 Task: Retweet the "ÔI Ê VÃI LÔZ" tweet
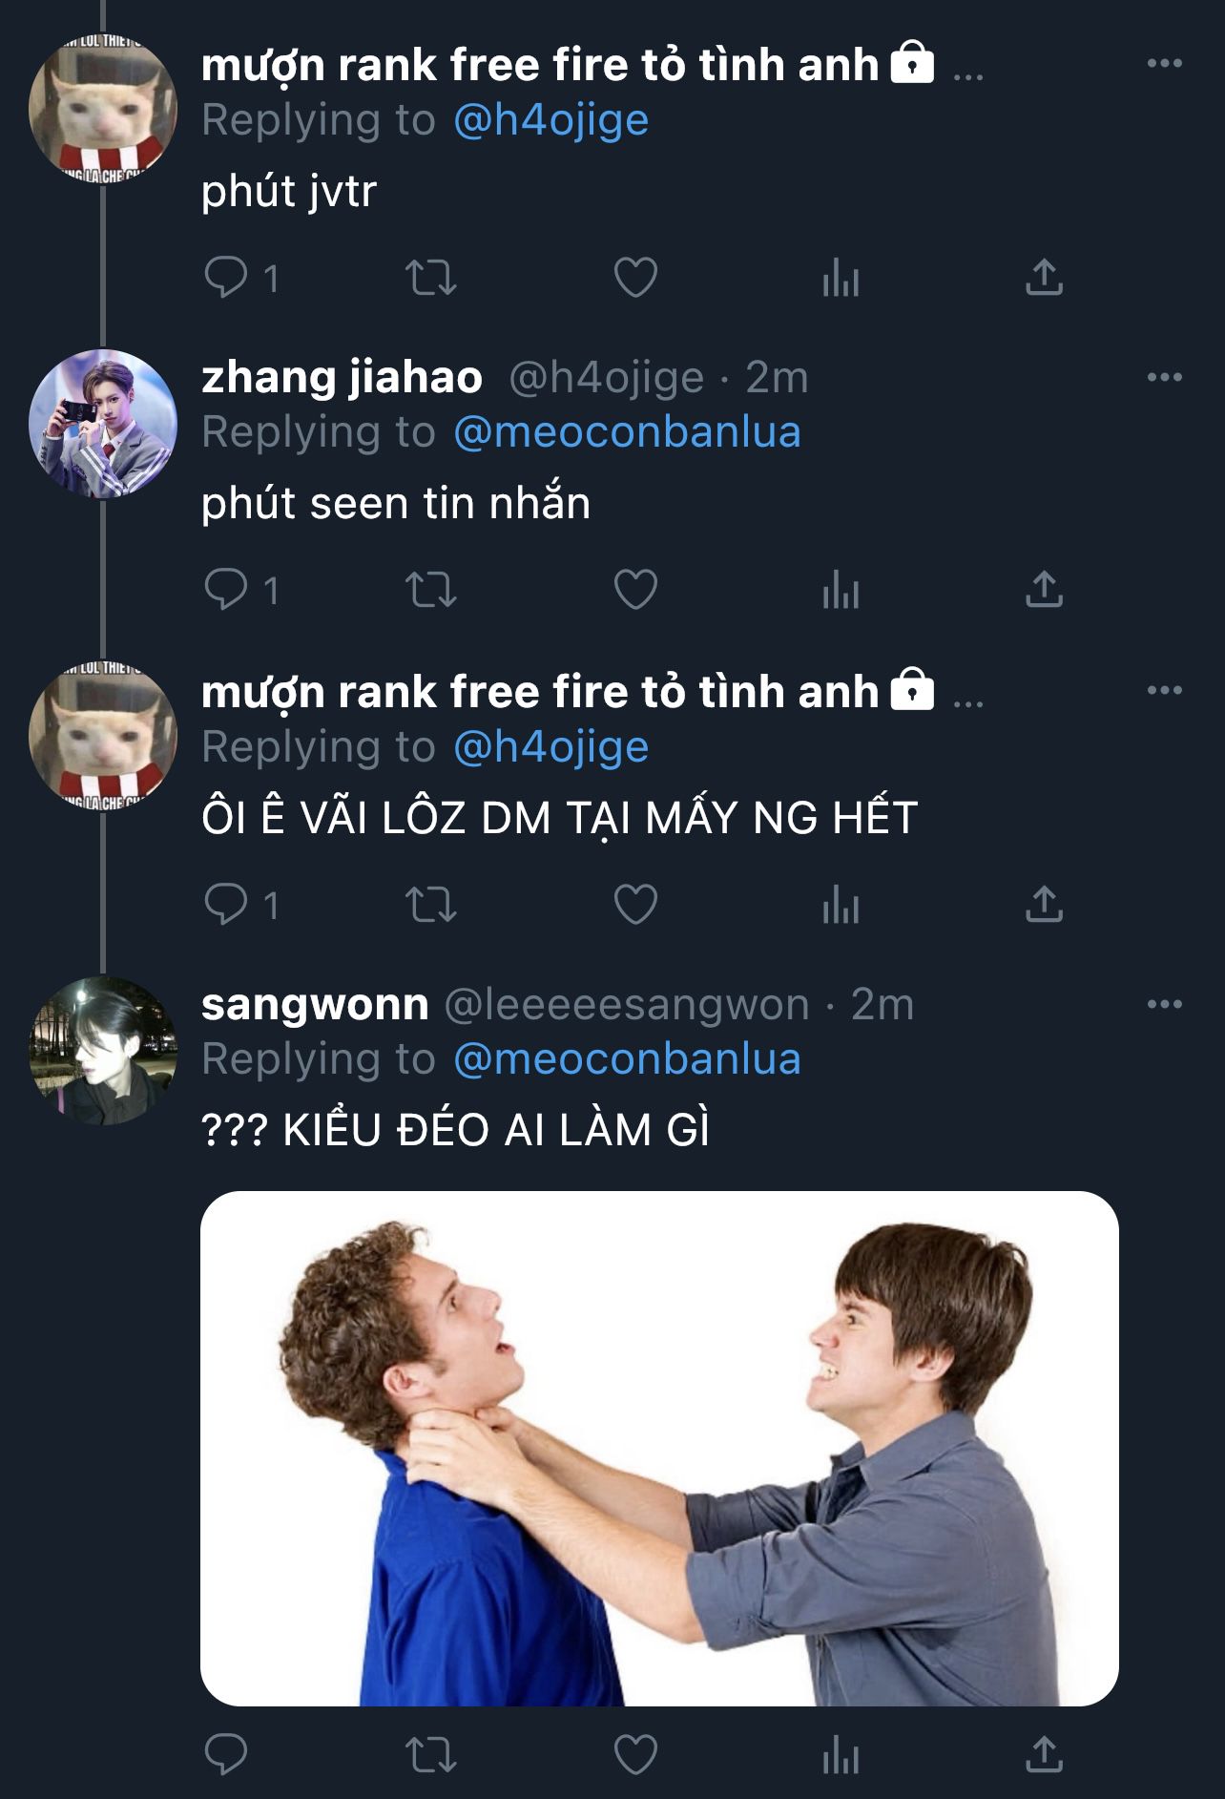[x=431, y=904]
